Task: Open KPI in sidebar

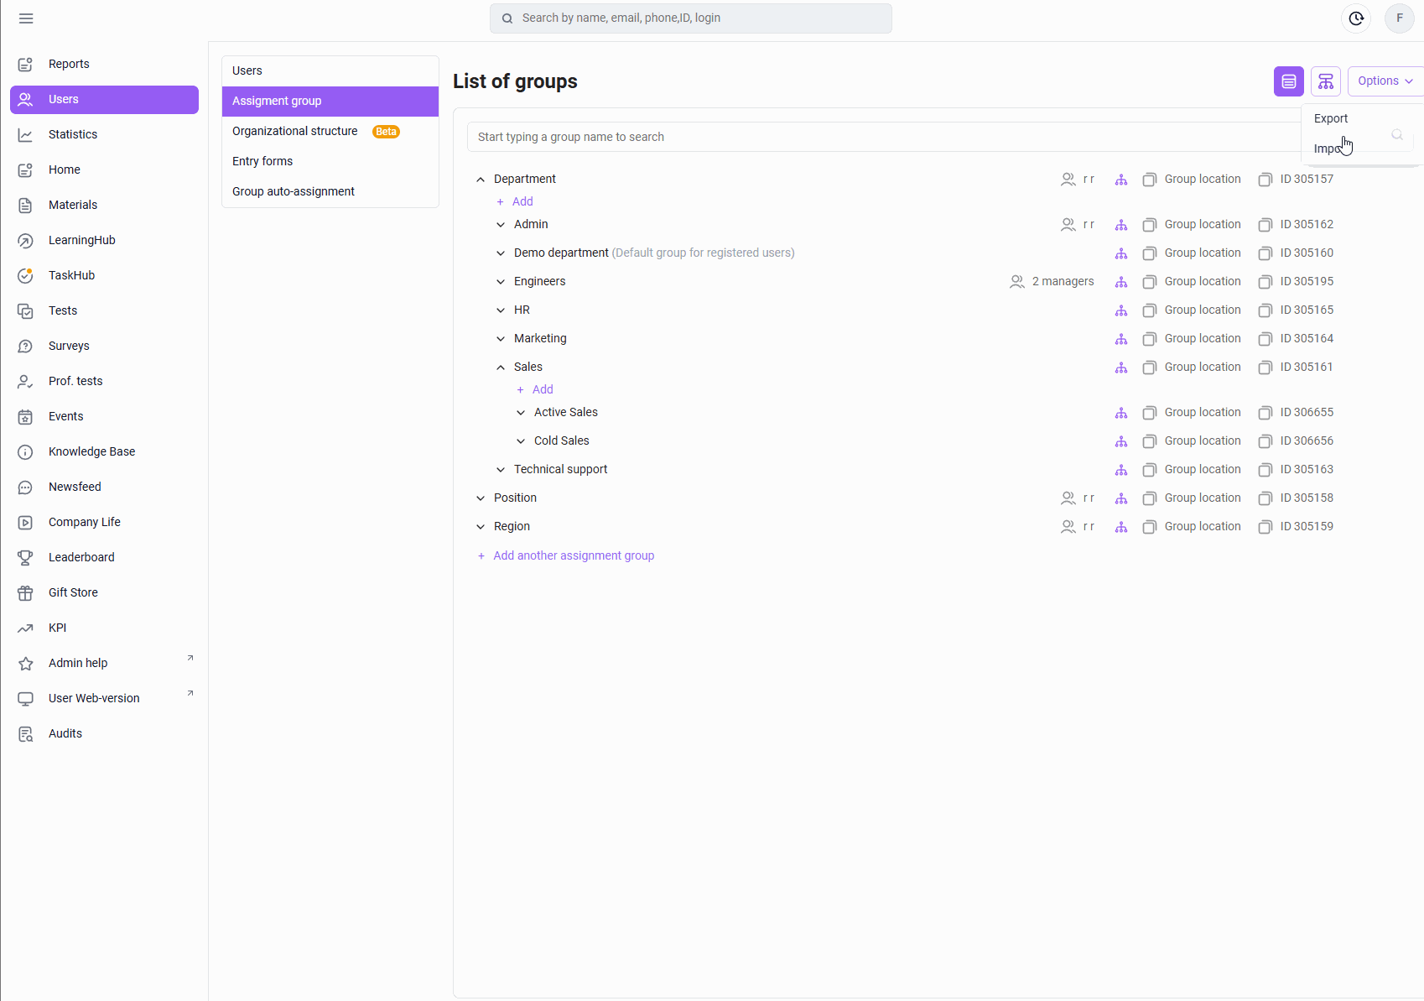Action: 104,628
